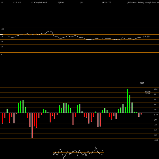Open the mini line chart thumbnail at bottom
This screenshot has height=159, width=159.
pyautogui.click(x=79, y=152)
